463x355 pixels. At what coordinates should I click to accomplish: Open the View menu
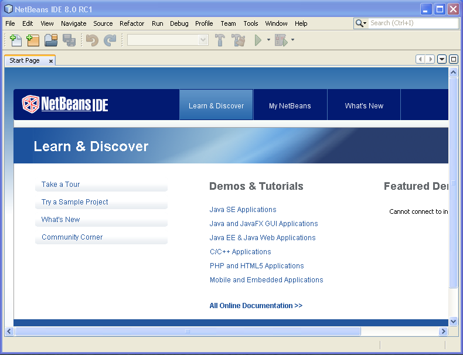[x=47, y=23]
